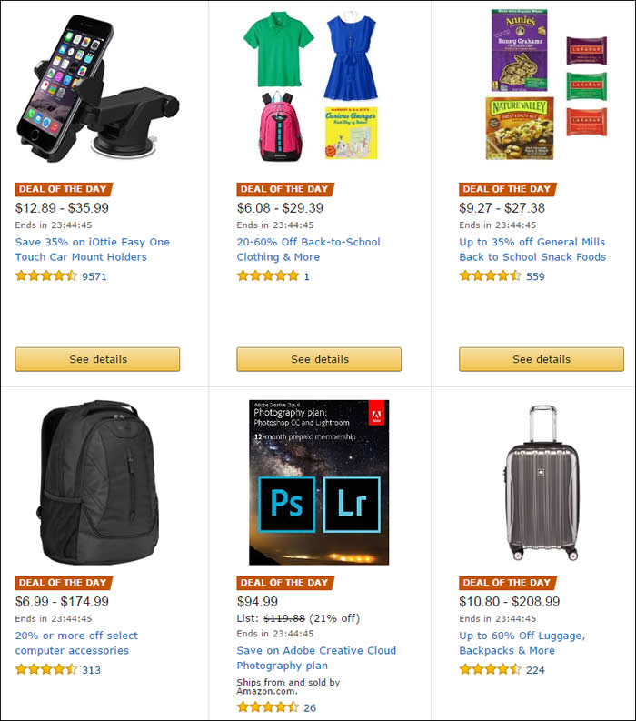Open 20-60% Off Back-to-School Clothing link
Image resolution: width=636 pixels, height=721 pixels.
pos(308,249)
